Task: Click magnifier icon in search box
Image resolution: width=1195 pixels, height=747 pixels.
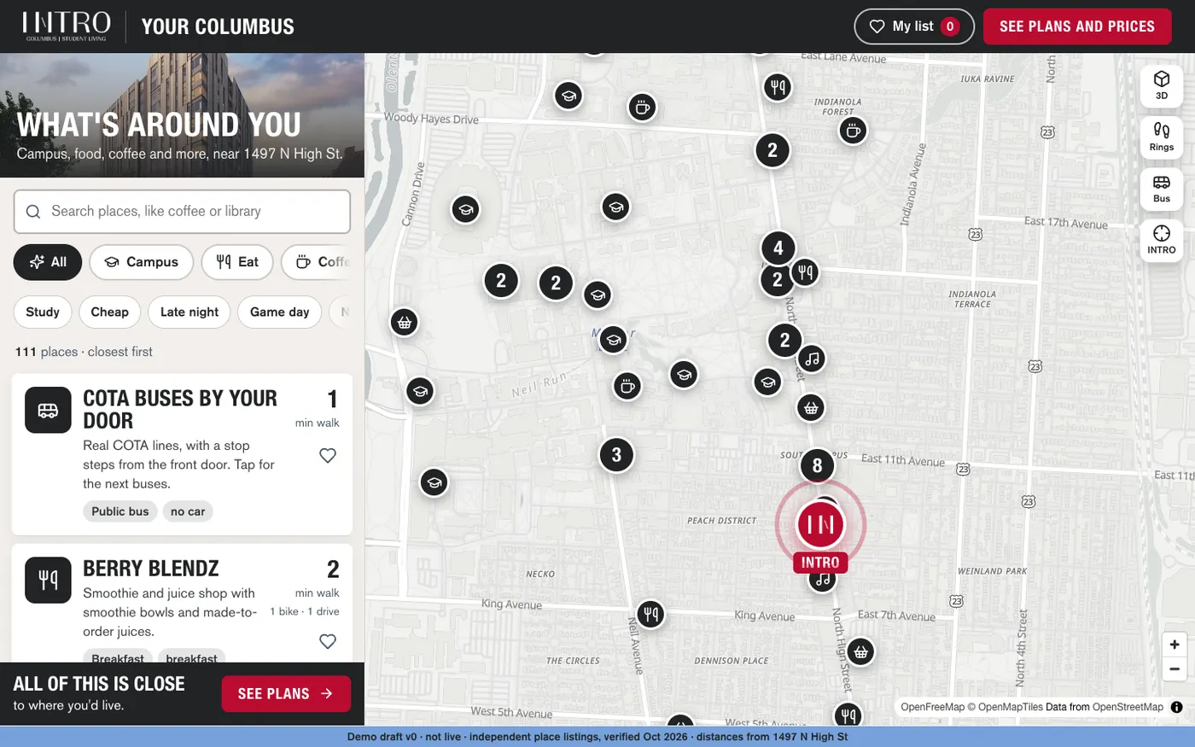Action: tap(33, 212)
